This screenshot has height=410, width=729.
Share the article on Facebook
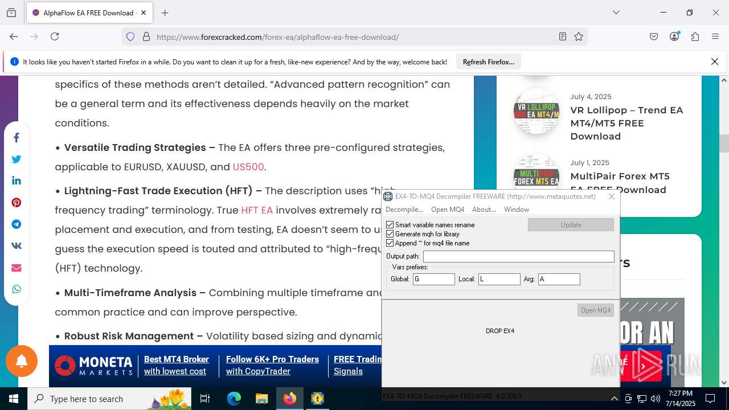pyautogui.click(x=17, y=138)
